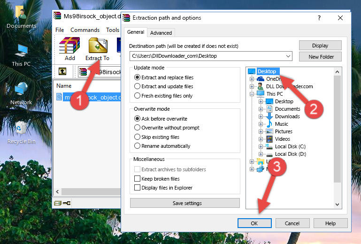Switch to the General tab
361x244 pixels.
click(136, 32)
